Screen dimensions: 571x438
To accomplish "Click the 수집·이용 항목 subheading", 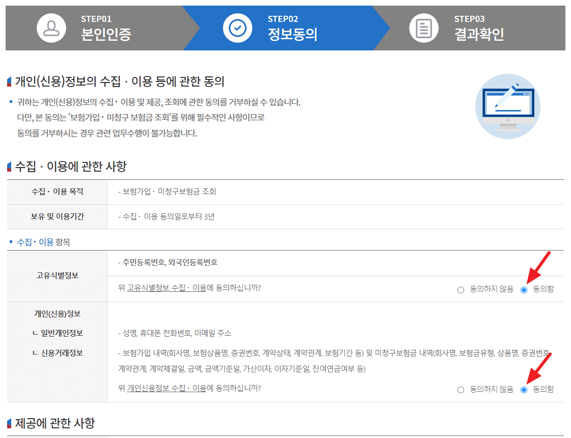I will 44,242.
